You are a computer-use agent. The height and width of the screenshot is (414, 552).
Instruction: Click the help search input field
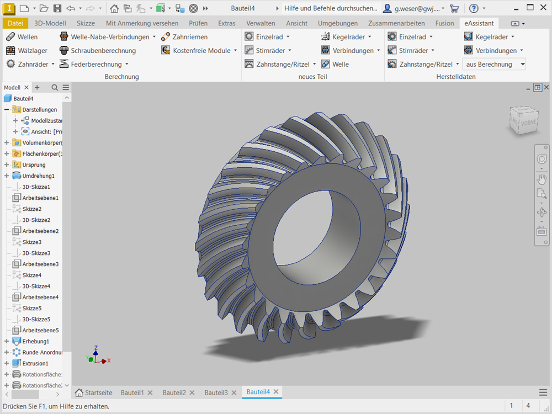point(331,8)
